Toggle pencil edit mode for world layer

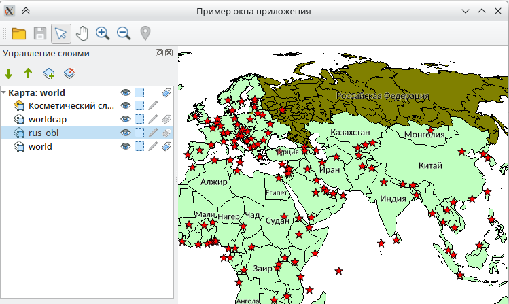154,146
